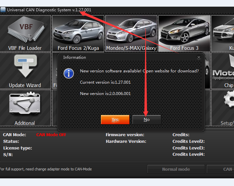This screenshot has height=186, width=234.
Task: Open the Setup gear tile
Action: 223,108
